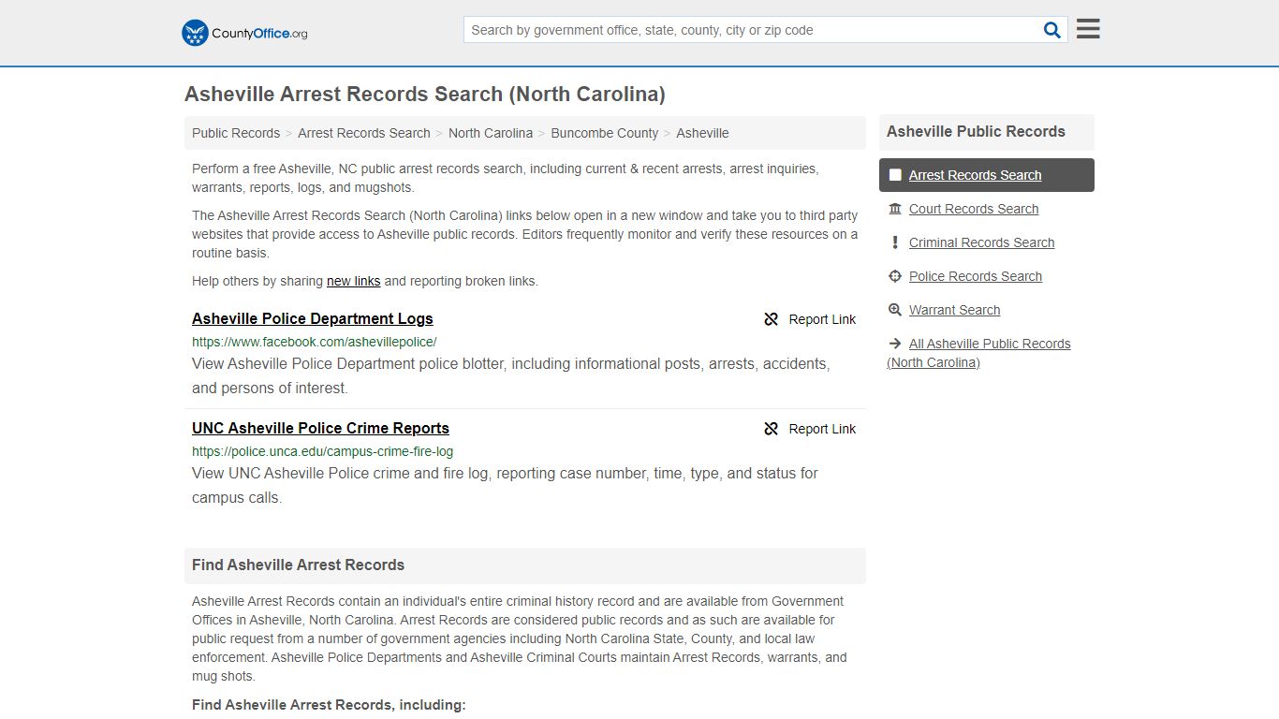1279x719 pixels.
Task: Click the arrow icon beside All Asheville Public Records
Action: [895, 344]
